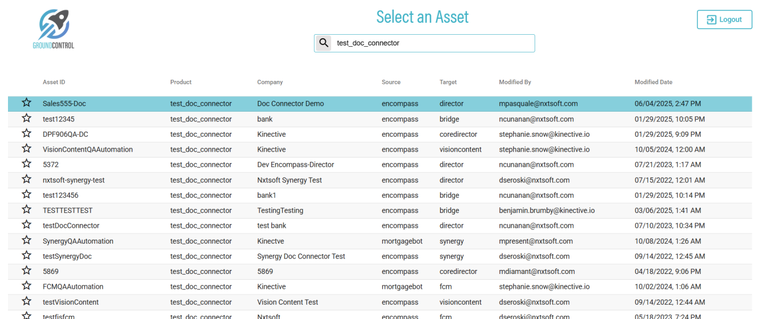
Task: Mark VisionContentQAAutomation as favorite
Action: click(26, 149)
